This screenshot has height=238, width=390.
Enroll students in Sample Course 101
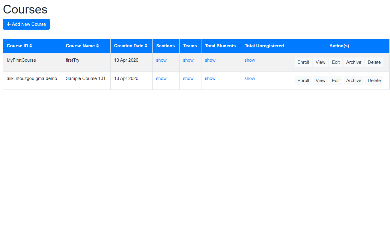[303, 81]
